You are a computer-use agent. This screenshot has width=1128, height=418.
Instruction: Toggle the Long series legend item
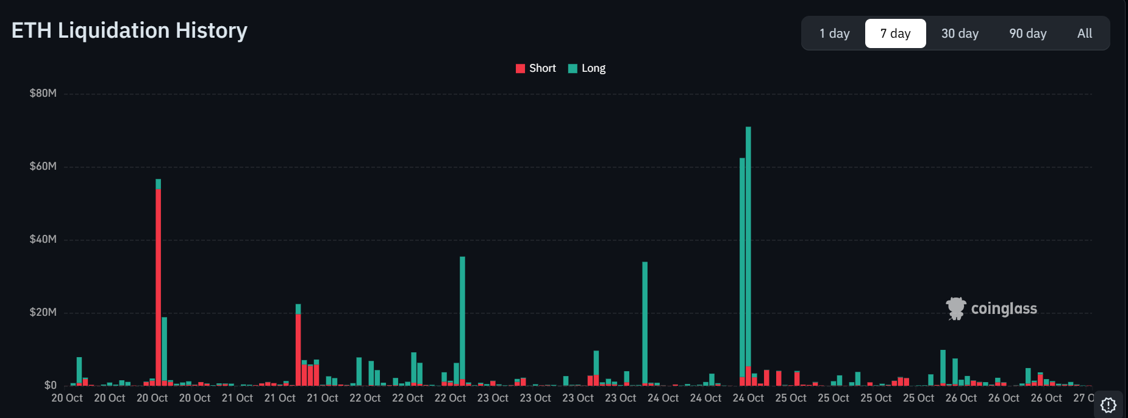[x=587, y=68]
